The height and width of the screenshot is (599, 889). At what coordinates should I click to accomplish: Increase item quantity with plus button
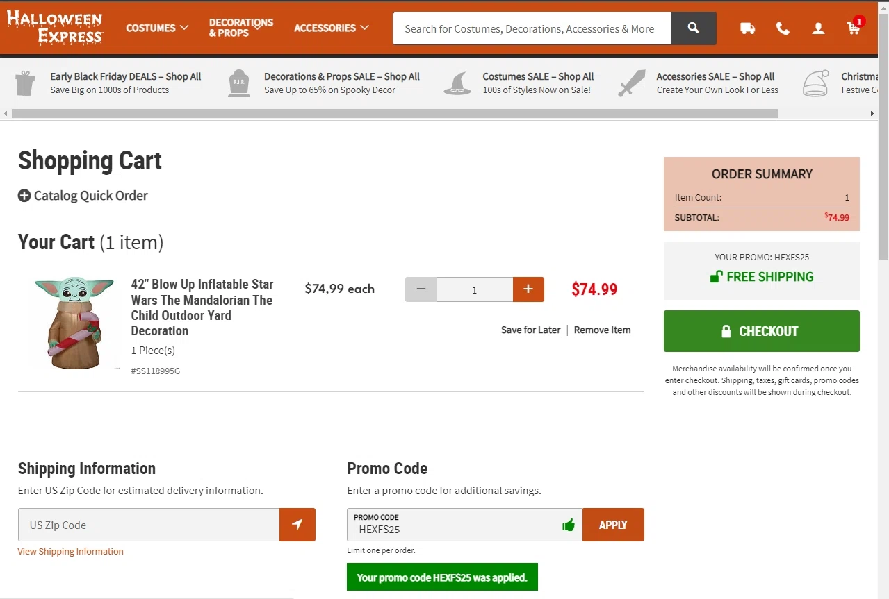tap(528, 289)
